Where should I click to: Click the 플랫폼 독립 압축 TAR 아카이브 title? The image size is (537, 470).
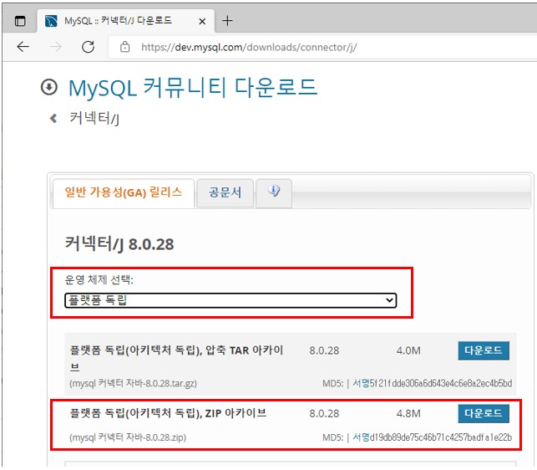click(176, 359)
